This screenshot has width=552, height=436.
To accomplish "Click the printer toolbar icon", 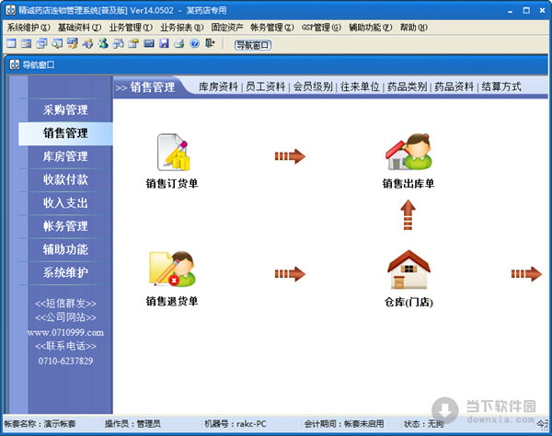I will 179,43.
